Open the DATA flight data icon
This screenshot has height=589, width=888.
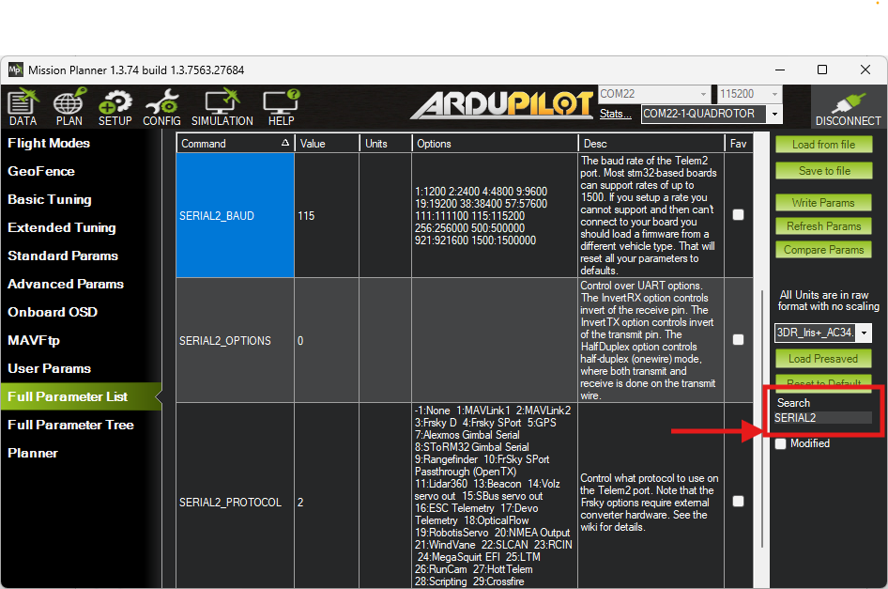click(23, 107)
